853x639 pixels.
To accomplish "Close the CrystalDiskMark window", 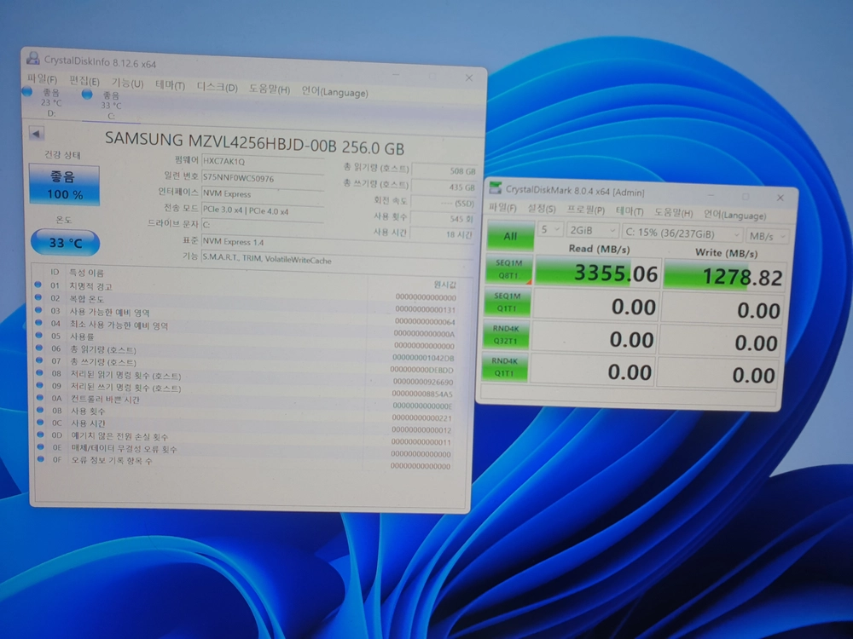I will [780, 198].
